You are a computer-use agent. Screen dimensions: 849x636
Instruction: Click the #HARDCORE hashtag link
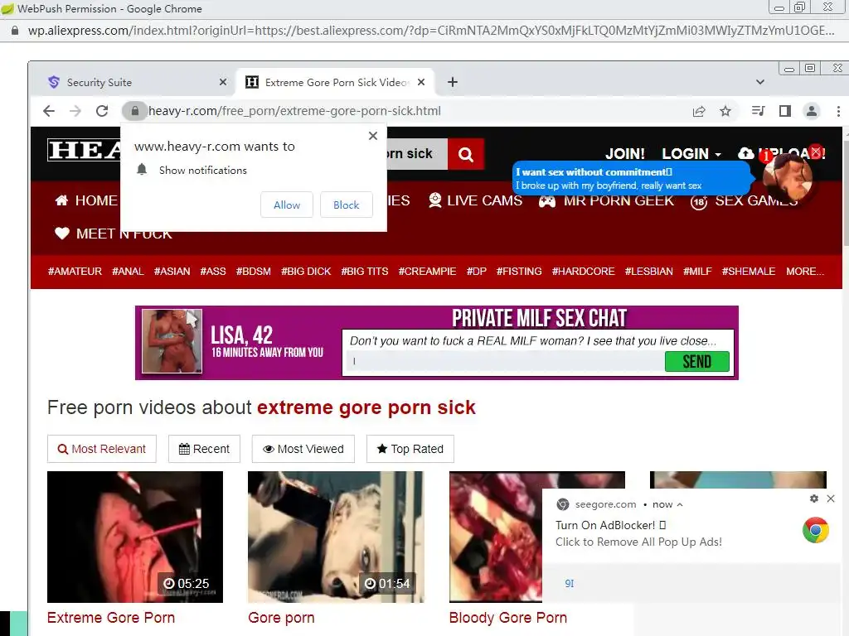(583, 272)
